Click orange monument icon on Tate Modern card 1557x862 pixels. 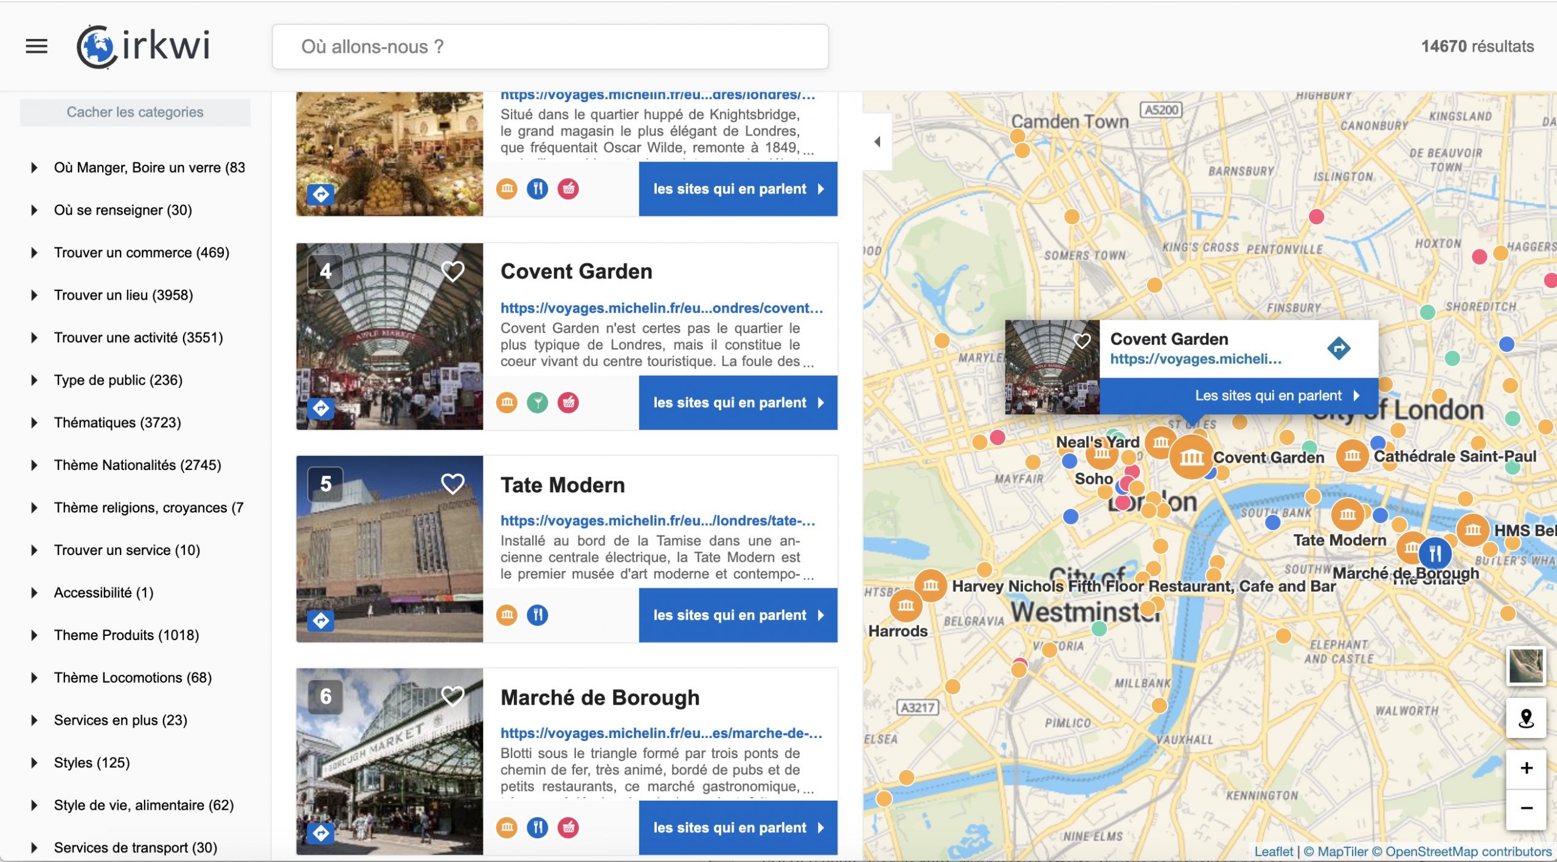507,615
